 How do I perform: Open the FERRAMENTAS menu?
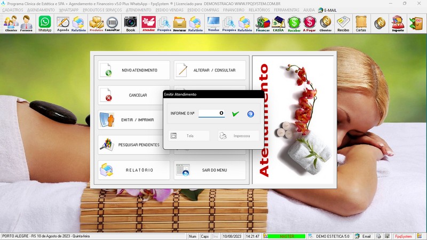point(287,10)
